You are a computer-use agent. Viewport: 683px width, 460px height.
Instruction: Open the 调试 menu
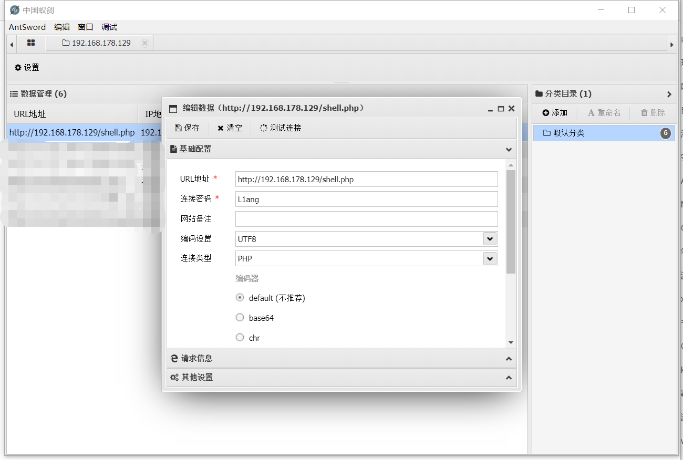tap(109, 27)
